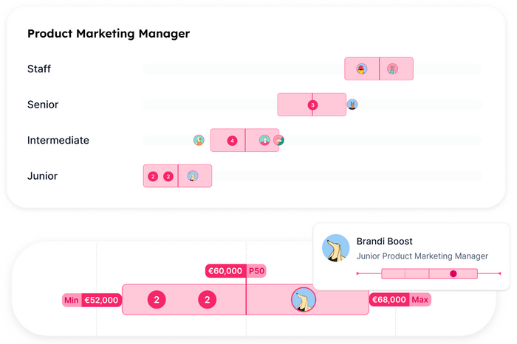This screenshot has width=517, height=344.
Task: Click the duck avatar in the Staff row
Action: click(362, 69)
